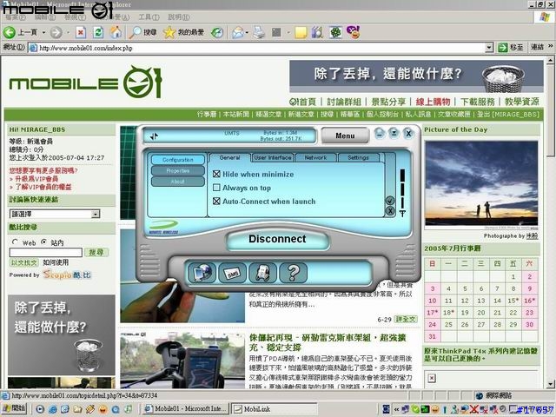Image resolution: width=556 pixels, height=417 pixels.
Task: Enable the Always on top checkbox
Action: point(216,188)
